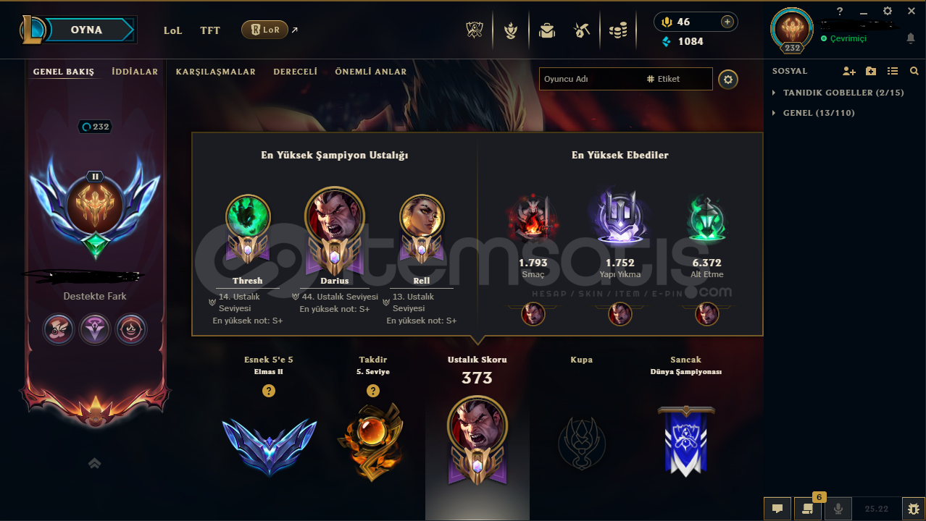Open the friend list search magnifier
The height and width of the screenshot is (521, 926).
coord(914,71)
